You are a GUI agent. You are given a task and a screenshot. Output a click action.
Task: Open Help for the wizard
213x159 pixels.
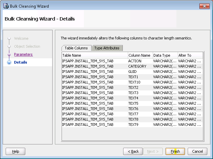click(x=16, y=151)
